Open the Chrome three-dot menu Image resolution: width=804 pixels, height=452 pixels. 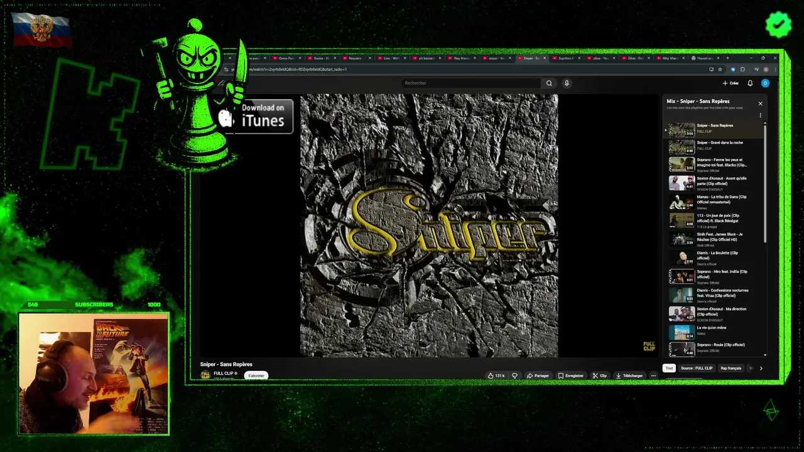[x=776, y=69]
